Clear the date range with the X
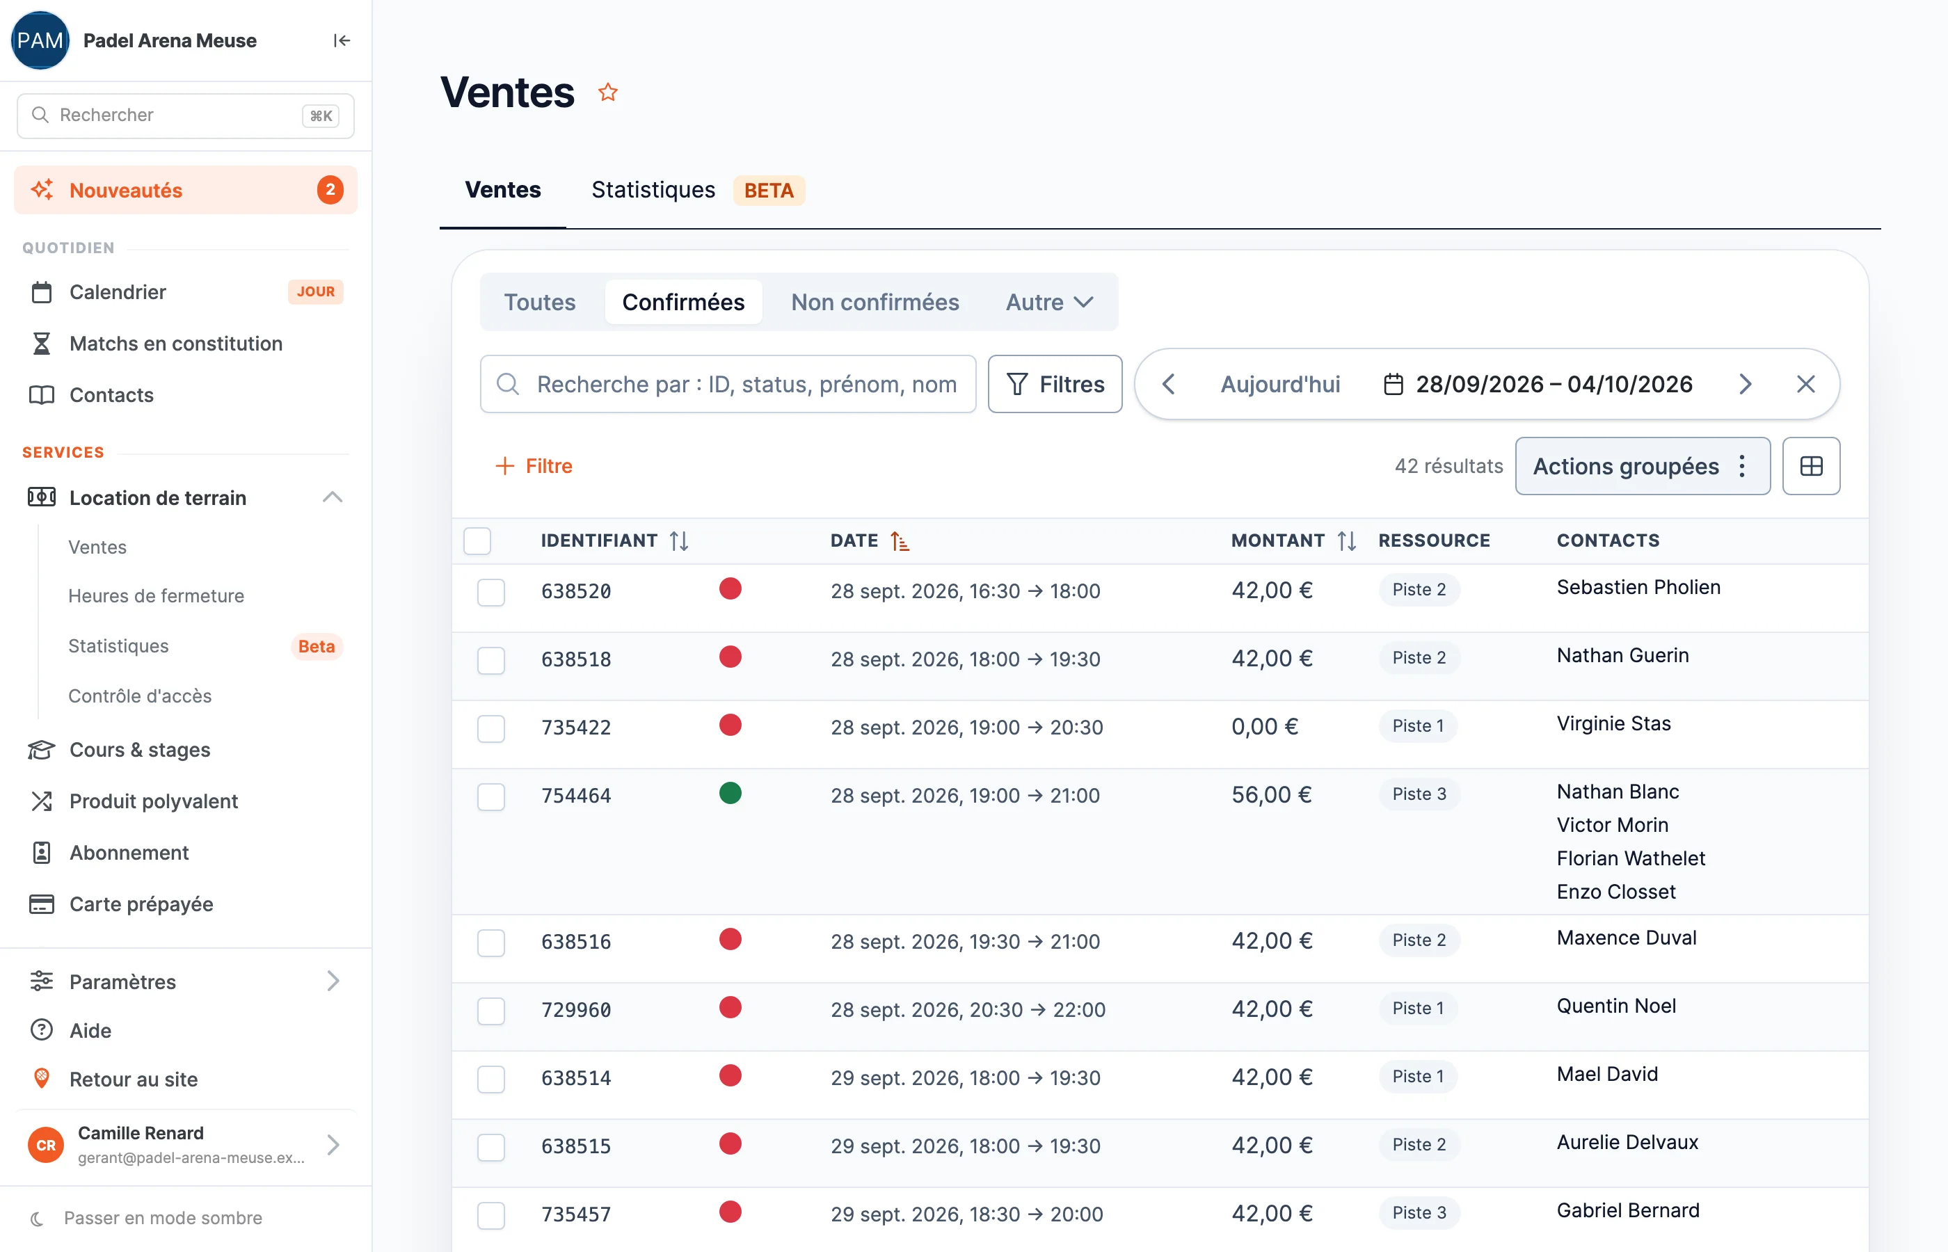This screenshot has width=1948, height=1252. click(x=1805, y=384)
